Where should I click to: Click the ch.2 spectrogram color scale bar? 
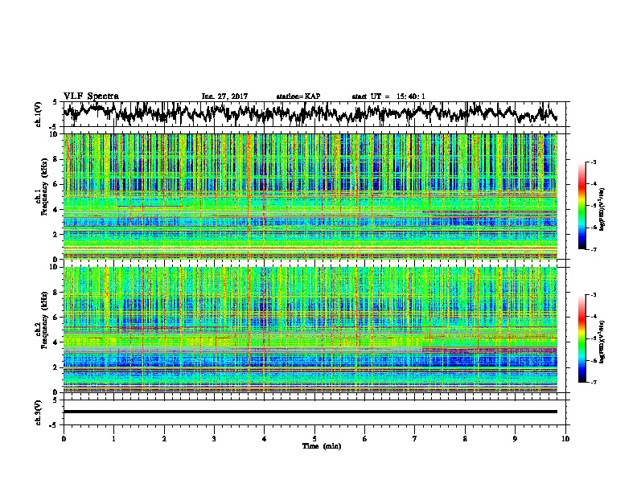582,338
